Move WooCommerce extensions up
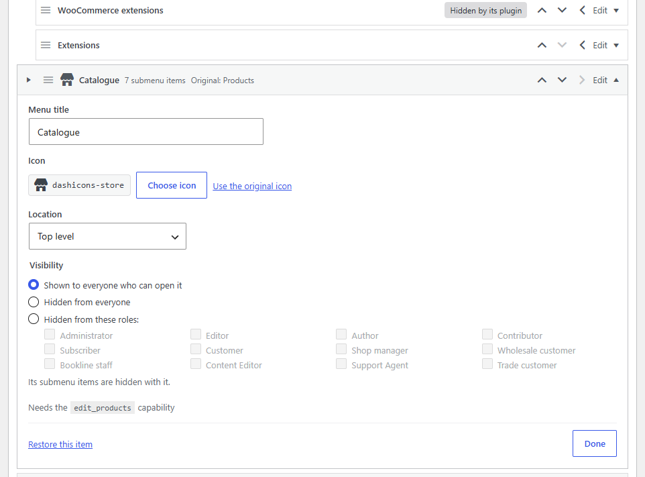Image resolution: width=645 pixels, height=477 pixels. 542,10
